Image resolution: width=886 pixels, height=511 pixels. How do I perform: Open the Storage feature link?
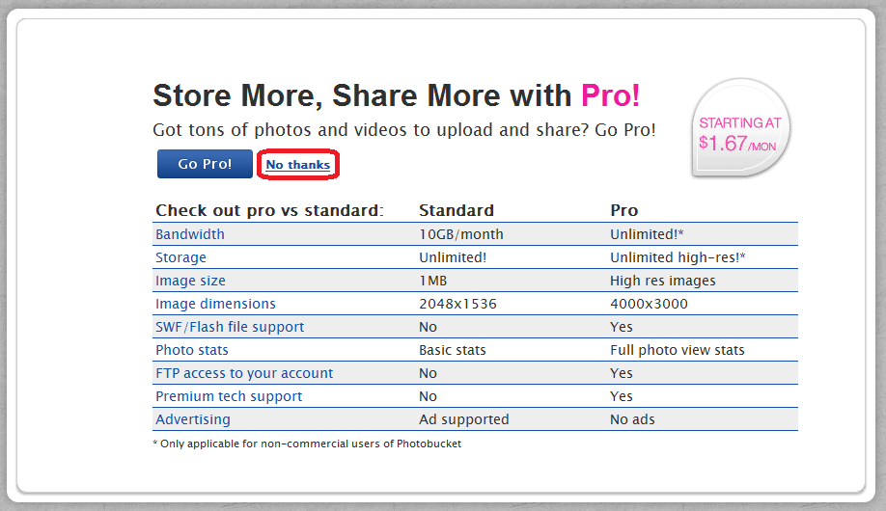[x=180, y=257]
